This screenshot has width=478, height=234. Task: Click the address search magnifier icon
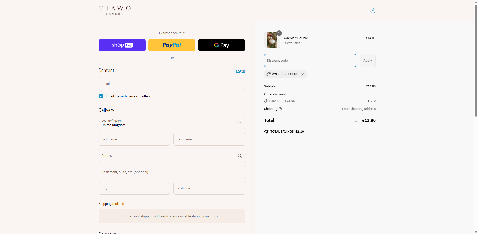point(240,156)
